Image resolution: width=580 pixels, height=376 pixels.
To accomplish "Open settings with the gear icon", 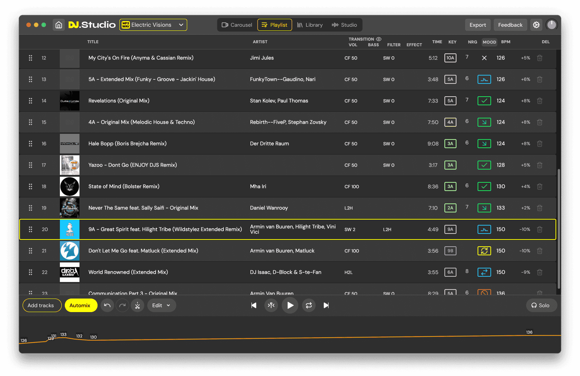I will point(536,25).
